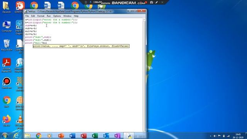Click the Bandicam screenshot camera icon
Viewport: 247px width, 139px height.
[x=151, y=2]
